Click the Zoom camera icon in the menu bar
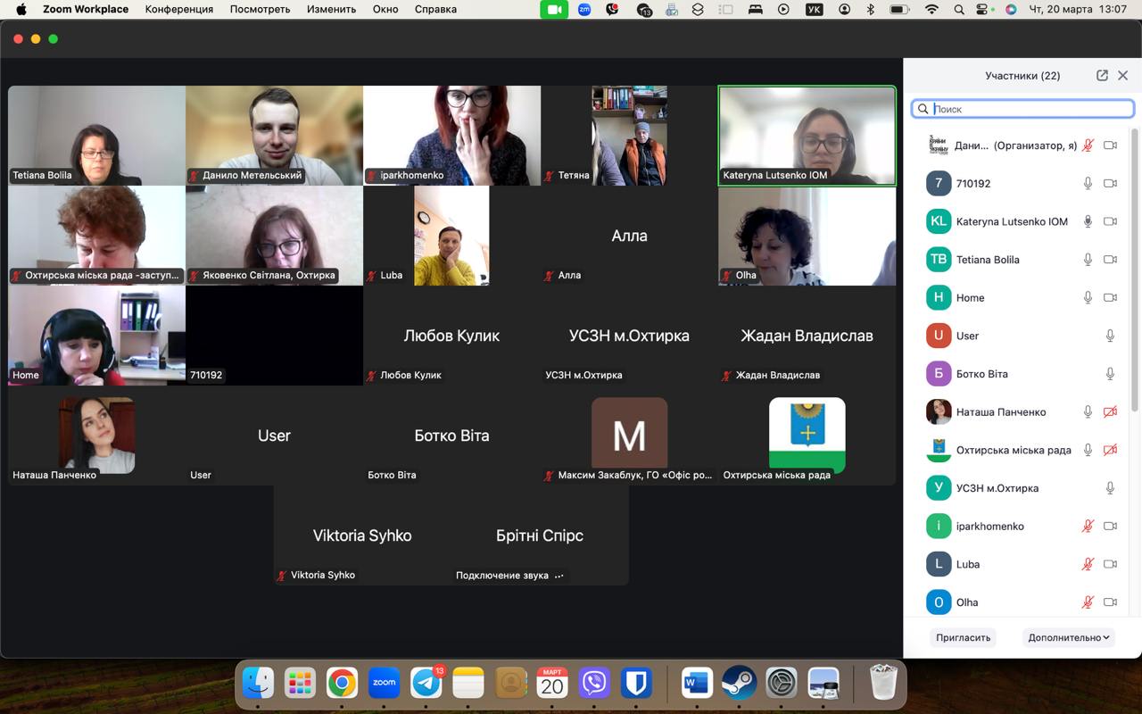This screenshot has height=714, width=1142. coord(554,9)
